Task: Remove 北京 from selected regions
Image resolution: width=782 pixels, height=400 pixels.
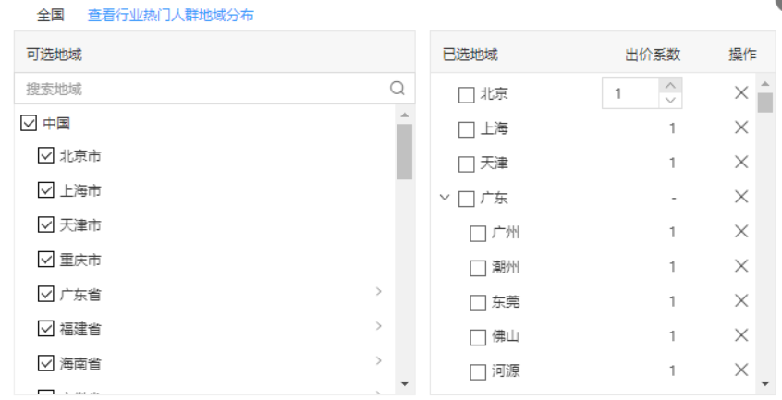Action: pyautogui.click(x=741, y=92)
